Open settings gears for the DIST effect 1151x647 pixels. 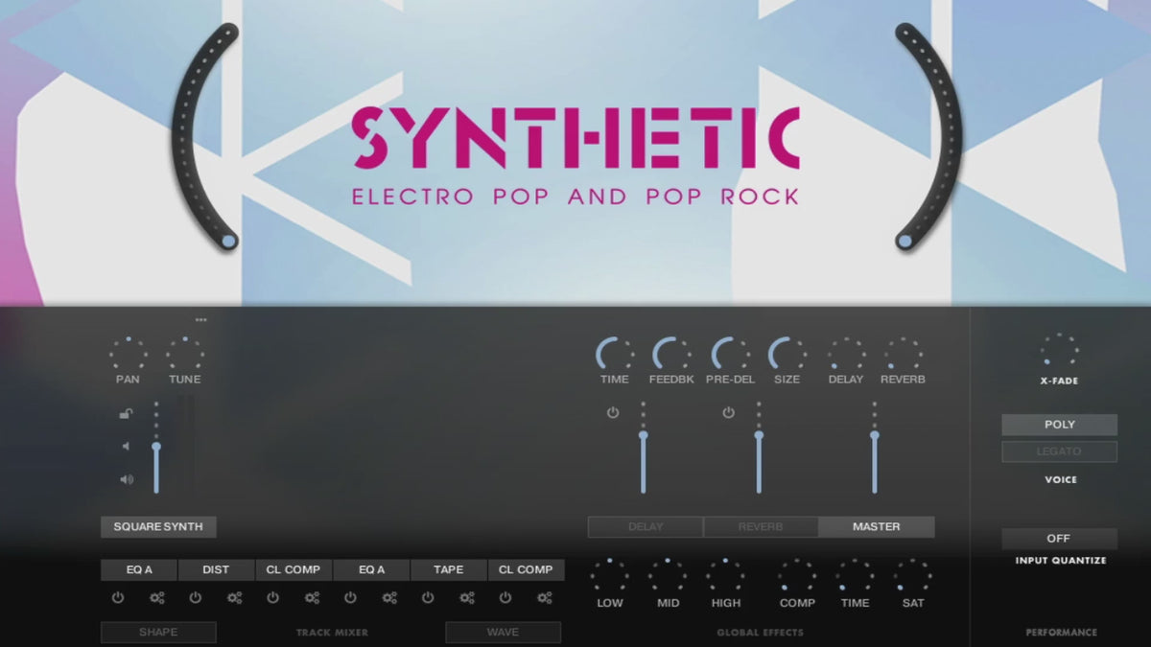pos(235,598)
